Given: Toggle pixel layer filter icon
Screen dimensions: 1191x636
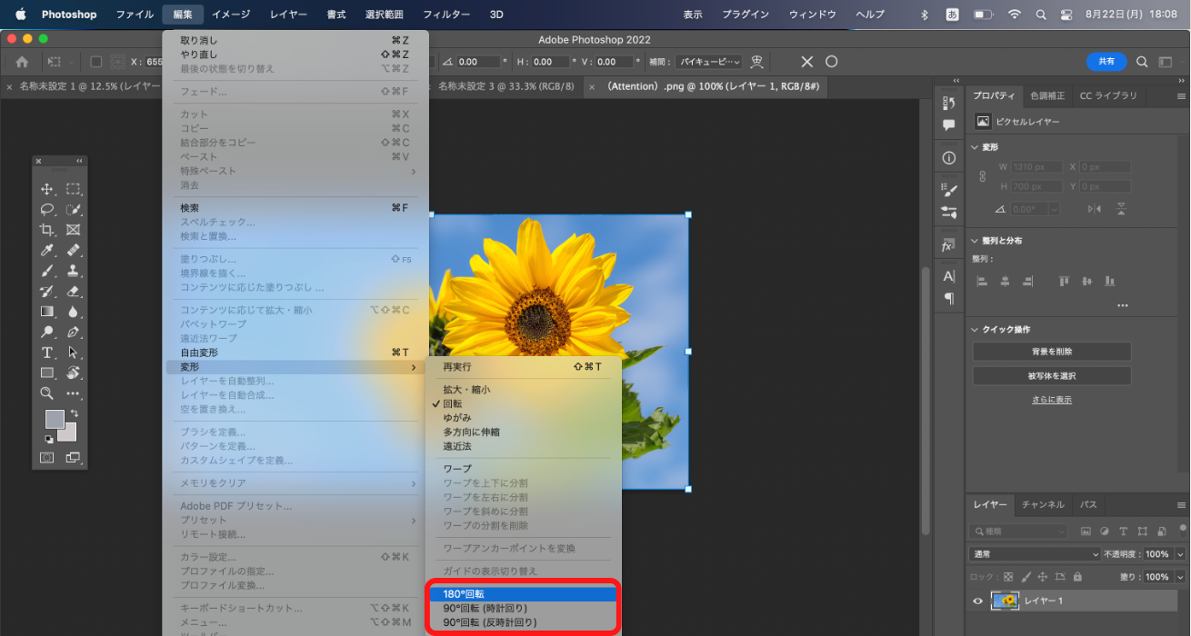Looking at the screenshot, I should [x=1086, y=531].
